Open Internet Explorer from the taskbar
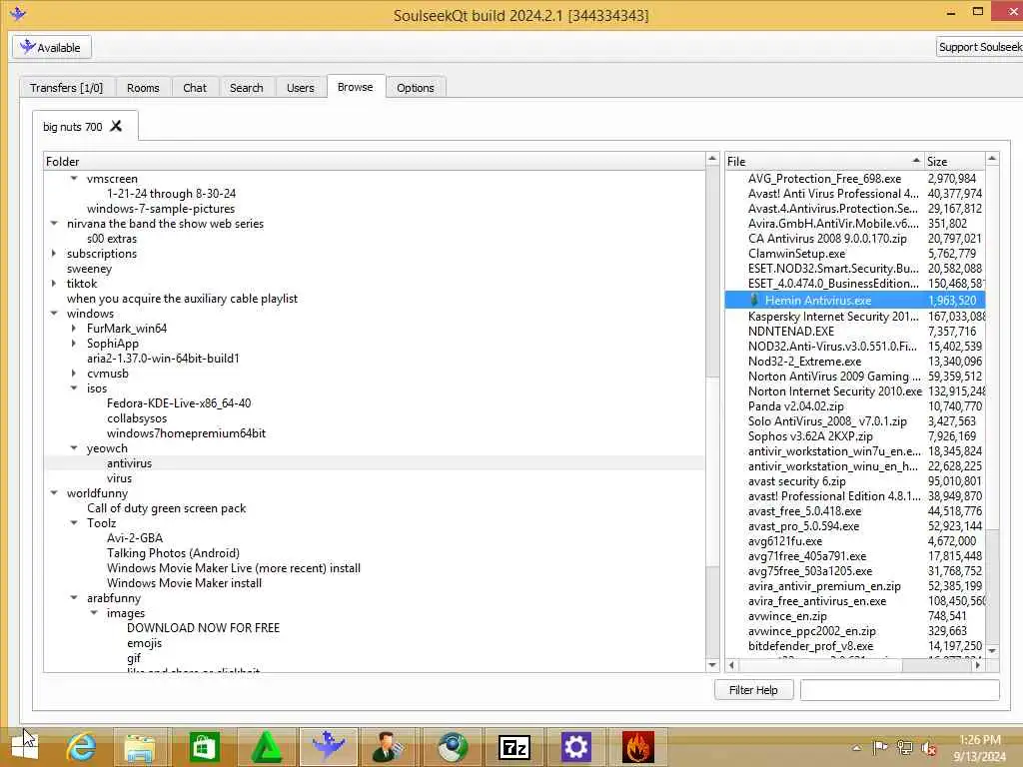This screenshot has height=767, width=1023. click(x=81, y=747)
